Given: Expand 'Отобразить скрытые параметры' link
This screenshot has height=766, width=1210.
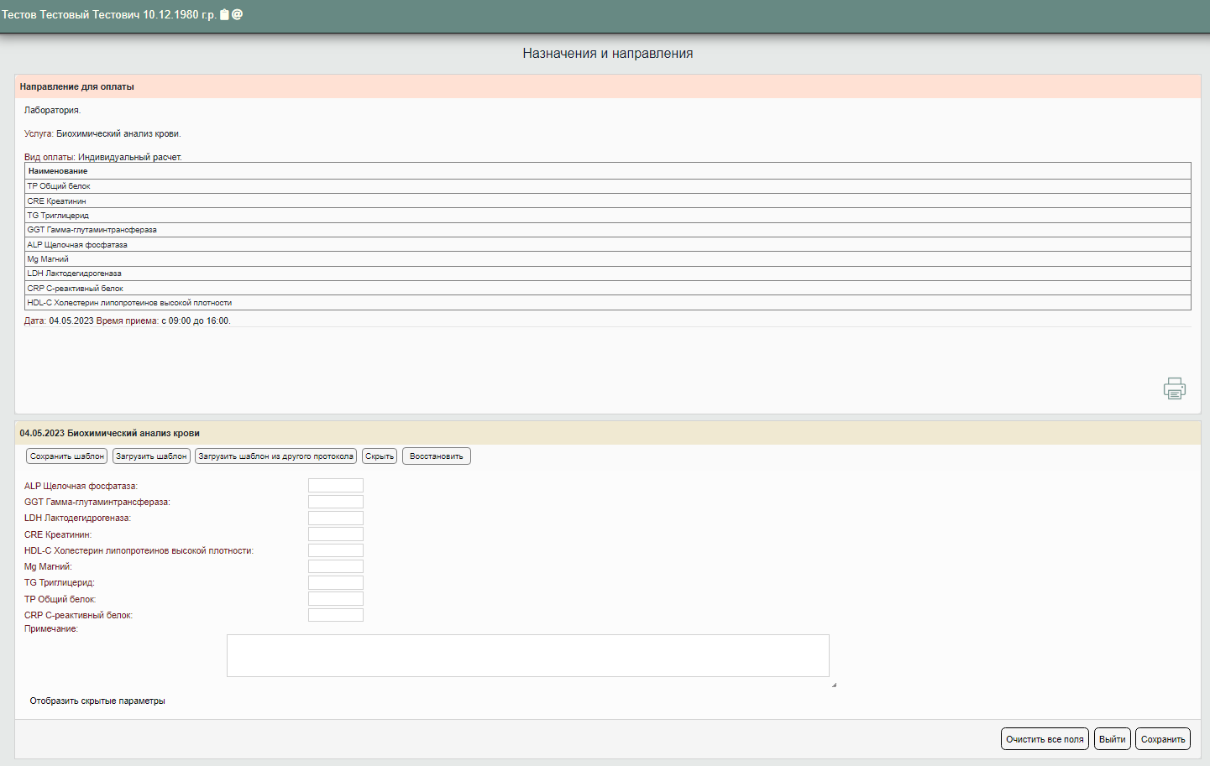Looking at the screenshot, I should pyautogui.click(x=97, y=701).
